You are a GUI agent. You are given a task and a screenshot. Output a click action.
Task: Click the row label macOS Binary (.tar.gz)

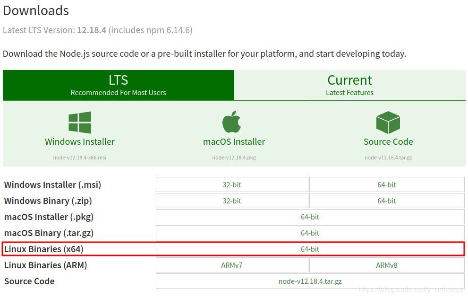(49, 233)
